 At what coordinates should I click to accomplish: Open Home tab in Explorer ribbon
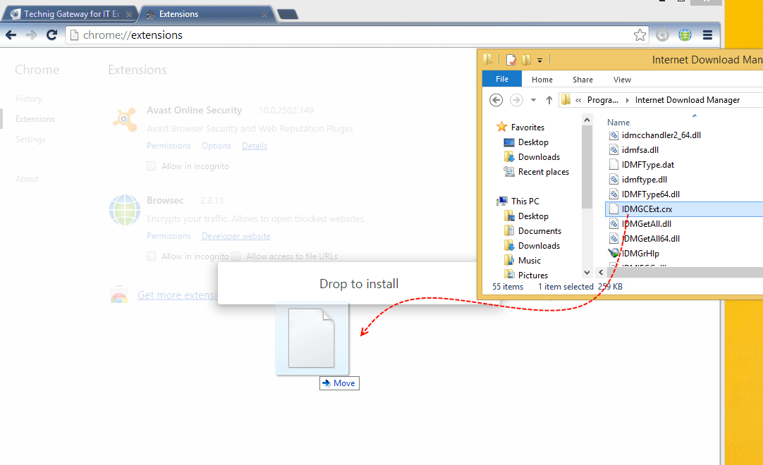pyautogui.click(x=542, y=80)
